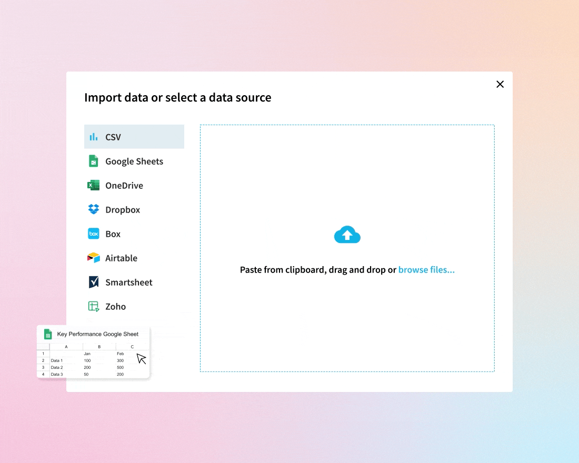The height and width of the screenshot is (463, 579).
Task: Click the Google Sheets green file icon
Action: click(93, 161)
